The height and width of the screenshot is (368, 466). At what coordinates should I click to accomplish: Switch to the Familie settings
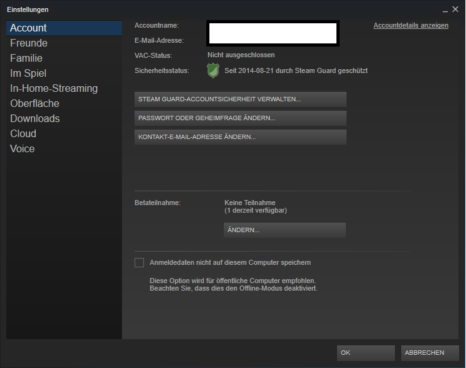tap(26, 58)
